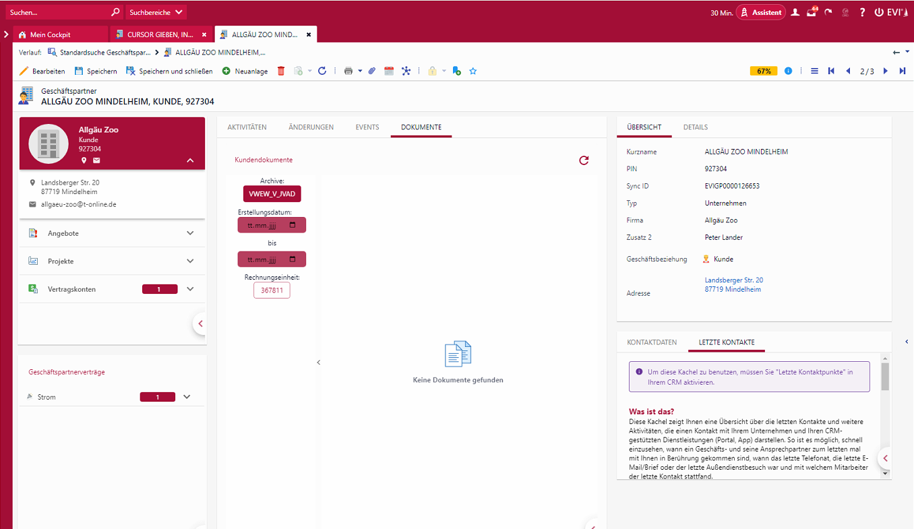Click the star favorite icon in toolbar
The width and height of the screenshot is (914, 529).
click(x=473, y=71)
